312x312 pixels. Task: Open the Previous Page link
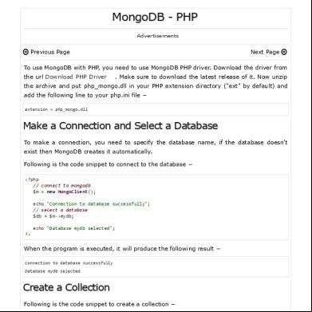[46, 52]
